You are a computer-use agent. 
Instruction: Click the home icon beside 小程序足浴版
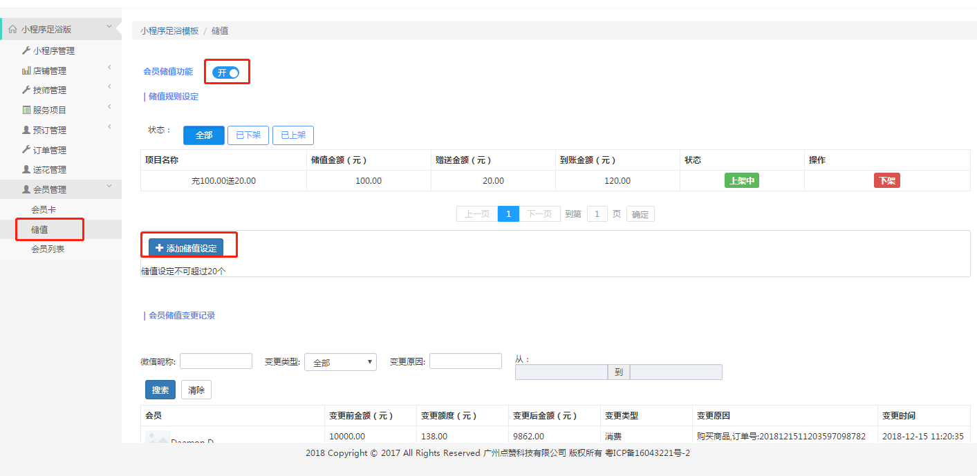(12, 30)
